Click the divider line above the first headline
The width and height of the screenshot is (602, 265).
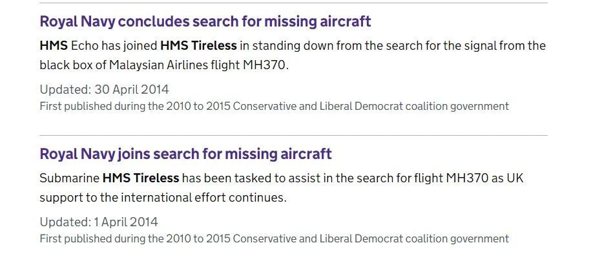coord(293,3)
